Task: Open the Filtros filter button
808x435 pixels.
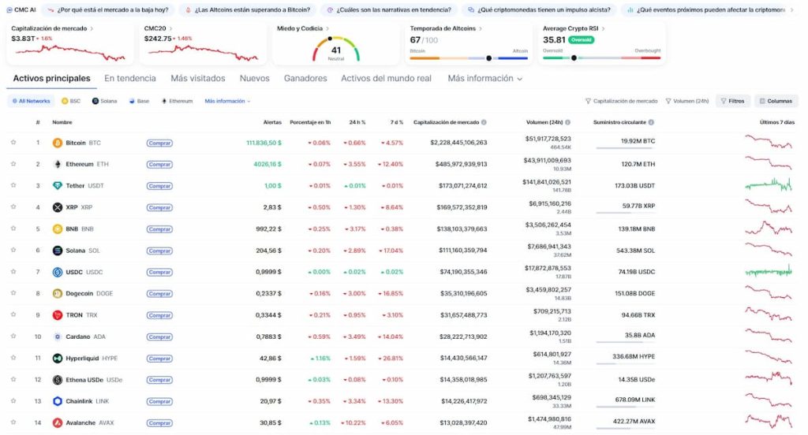Action: pyautogui.click(x=732, y=101)
